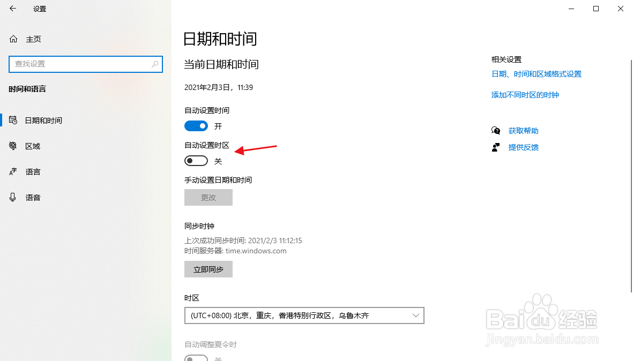Maximize the settings window
The image size is (633, 361).
tap(596, 9)
